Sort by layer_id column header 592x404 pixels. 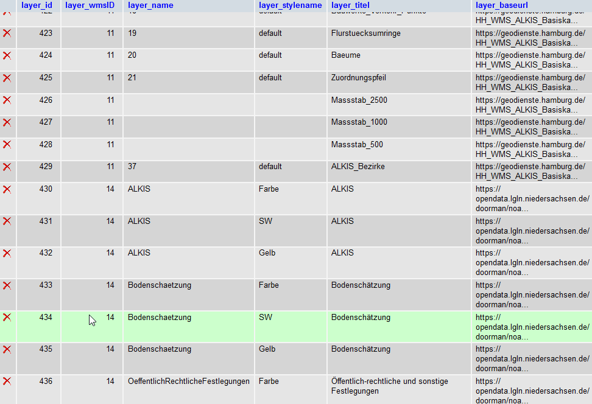click(37, 5)
